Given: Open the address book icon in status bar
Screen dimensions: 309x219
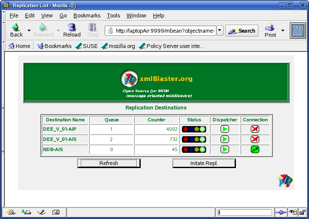Looking at the screenshot, I should click(x=56, y=212).
